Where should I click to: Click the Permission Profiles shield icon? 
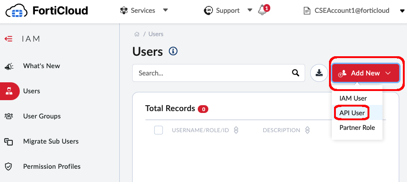point(9,167)
